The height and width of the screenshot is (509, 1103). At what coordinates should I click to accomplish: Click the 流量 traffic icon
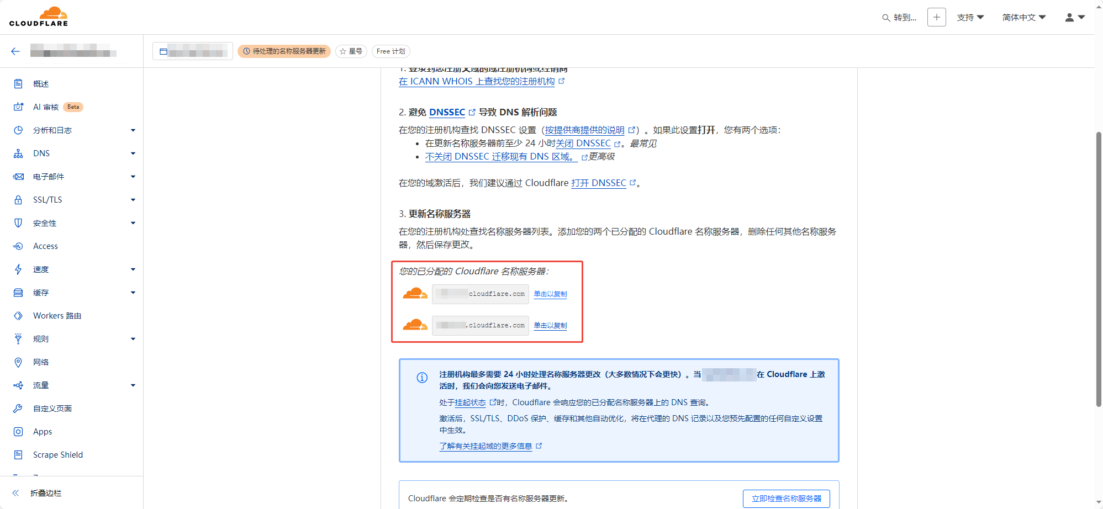(18, 385)
